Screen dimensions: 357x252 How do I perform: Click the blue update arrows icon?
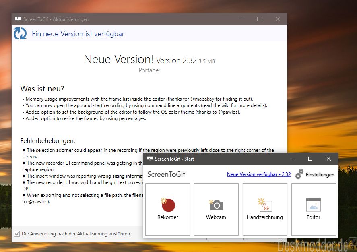(x=20, y=33)
